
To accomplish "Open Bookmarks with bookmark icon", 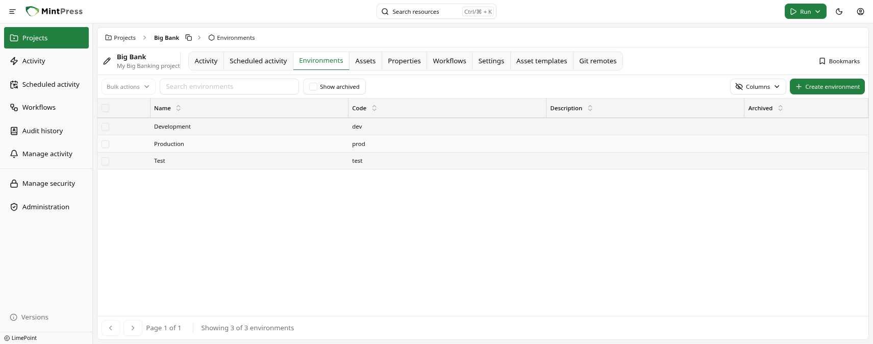I will click(x=839, y=61).
